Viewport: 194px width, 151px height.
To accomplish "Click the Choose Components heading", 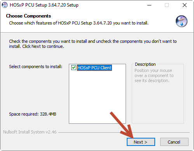I will [28, 16].
